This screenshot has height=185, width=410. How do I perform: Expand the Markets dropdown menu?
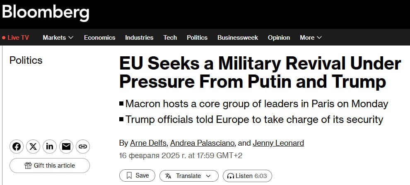point(58,38)
